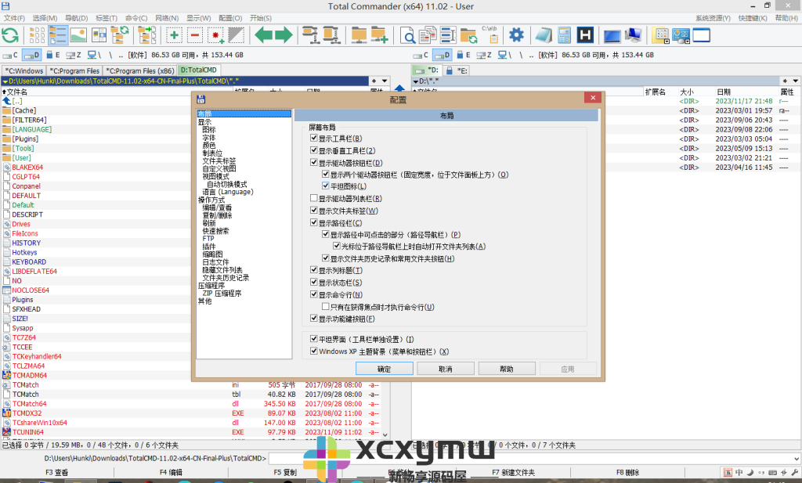Click the 帮助 button in the dialog
This screenshot has width=802, height=483.
[507, 368]
